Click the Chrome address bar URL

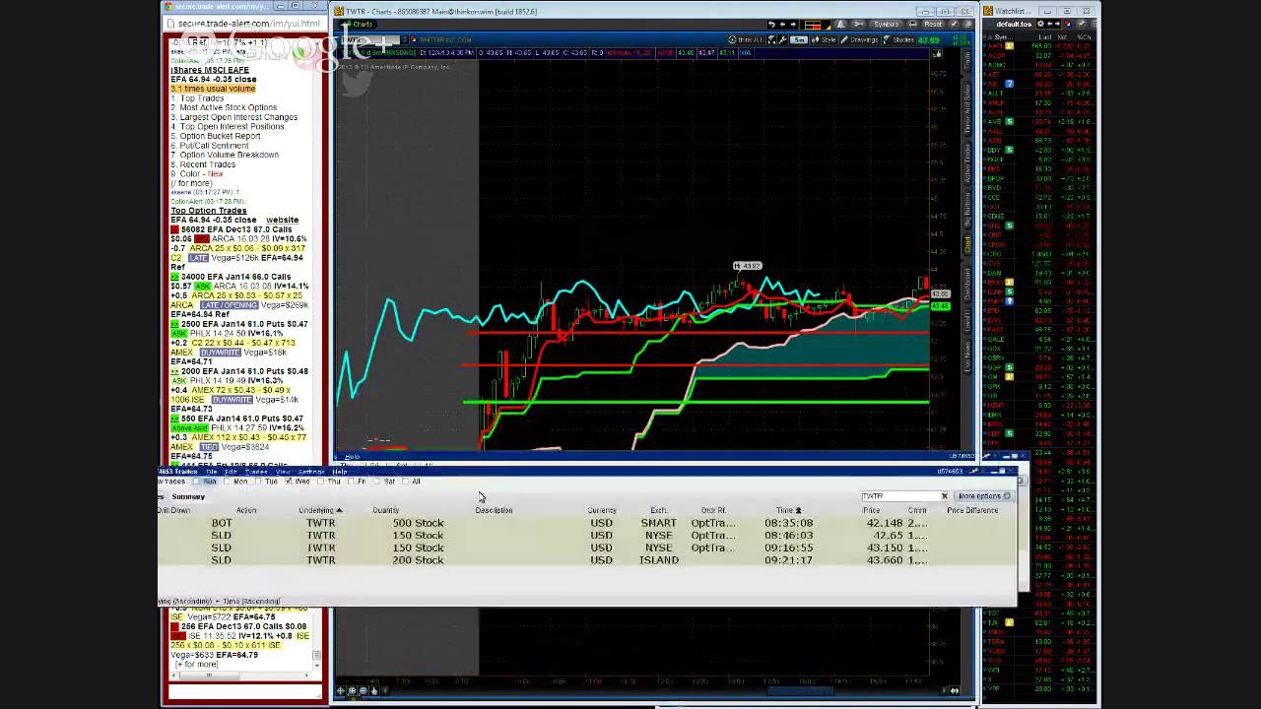[251, 23]
